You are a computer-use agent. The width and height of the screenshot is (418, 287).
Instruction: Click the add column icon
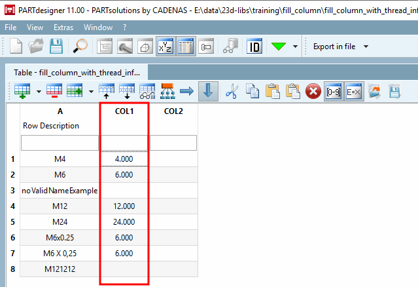click(x=75, y=92)
